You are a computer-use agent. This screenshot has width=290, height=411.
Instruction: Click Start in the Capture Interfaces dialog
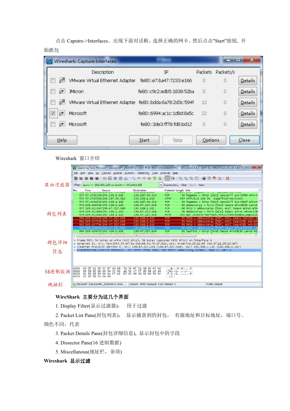tap(144, 140)
